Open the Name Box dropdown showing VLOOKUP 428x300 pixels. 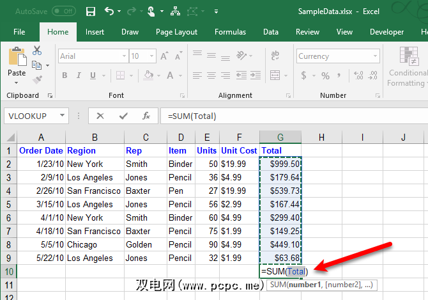pyautogui.click(x=63, y=116)
